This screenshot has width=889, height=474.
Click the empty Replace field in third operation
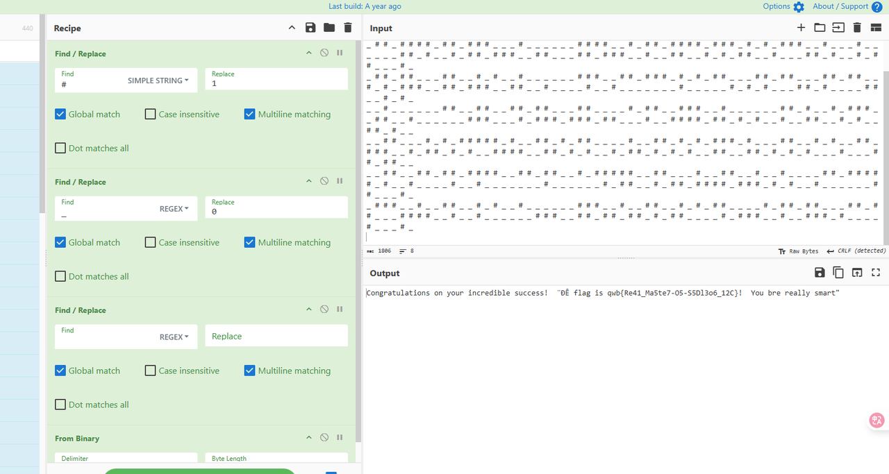[276, 336]
